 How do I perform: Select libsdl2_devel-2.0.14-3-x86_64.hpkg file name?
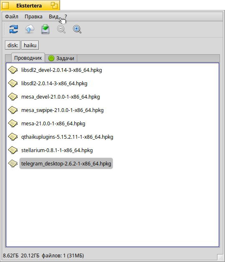coord(61,70)
